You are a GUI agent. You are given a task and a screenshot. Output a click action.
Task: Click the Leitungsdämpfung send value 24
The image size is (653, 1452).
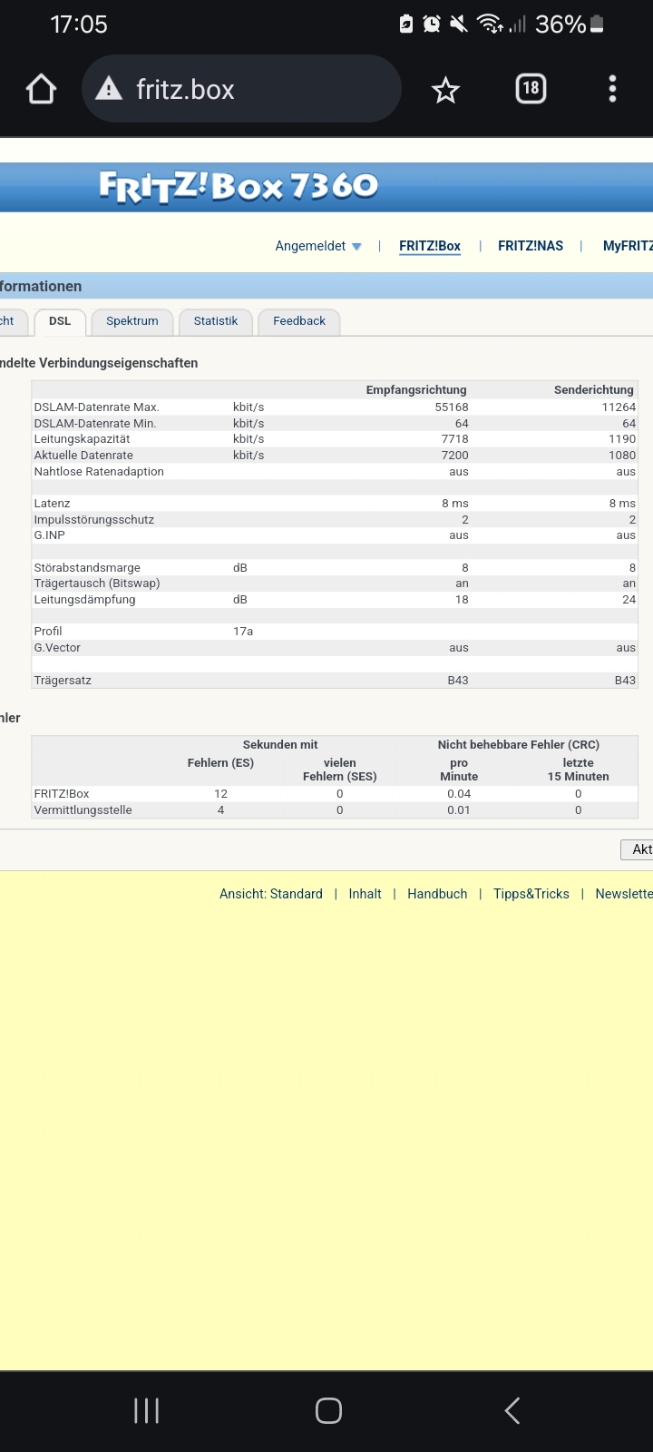(629, 600)
